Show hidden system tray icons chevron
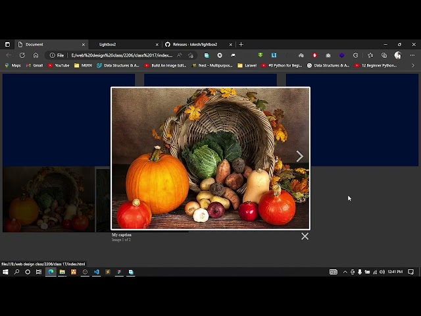The image size is (421, 316). coord(345,272)
